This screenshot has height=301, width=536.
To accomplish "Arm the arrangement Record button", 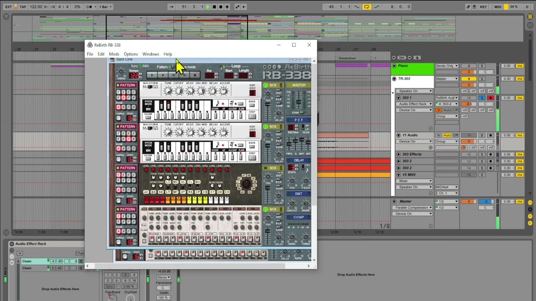I will click(221, 7).
